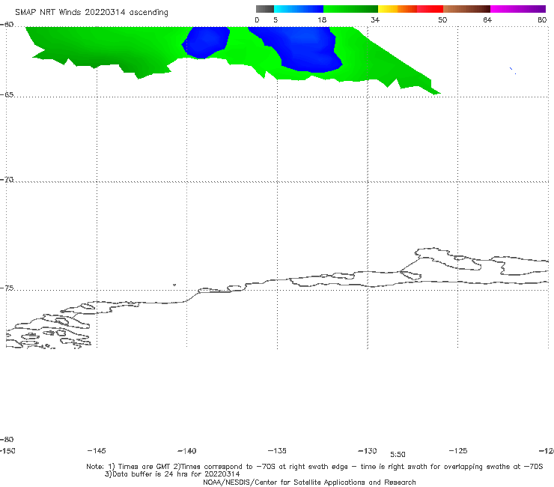Click the cyan-to-blue segment of the color bar
This screenshot has height=487, width=554.
tap(299, 9)
